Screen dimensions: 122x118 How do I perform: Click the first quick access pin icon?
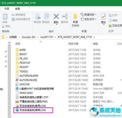pyautogui.click(x=6, y=52)
